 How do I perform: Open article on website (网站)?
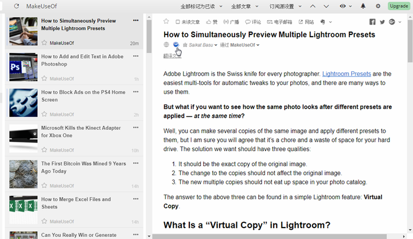[x=306, y=22]
